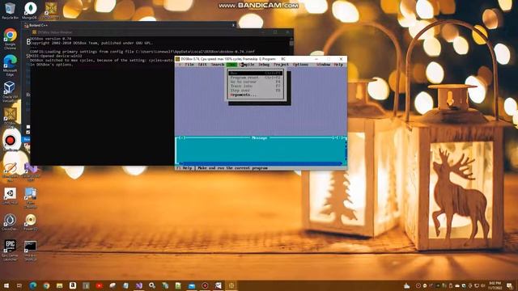Click the DOSBox Status Window scrollbar
The height and width of the screenshot is (291, 518).
pyautogui.click(x=291, y=43)
